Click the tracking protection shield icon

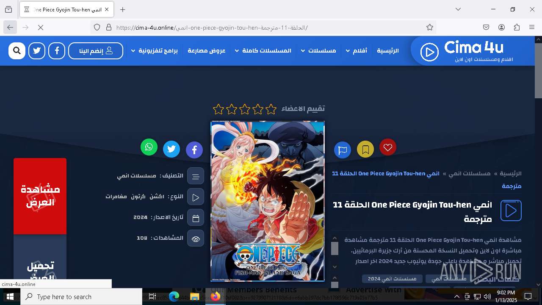(x=97, y=28)
